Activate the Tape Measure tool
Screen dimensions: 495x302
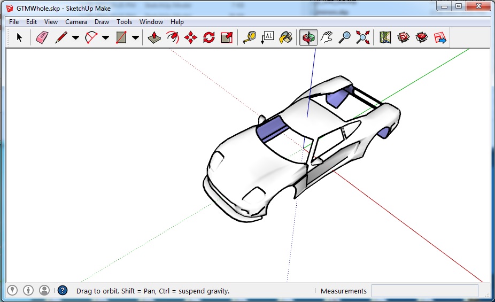tap(249, 37)
